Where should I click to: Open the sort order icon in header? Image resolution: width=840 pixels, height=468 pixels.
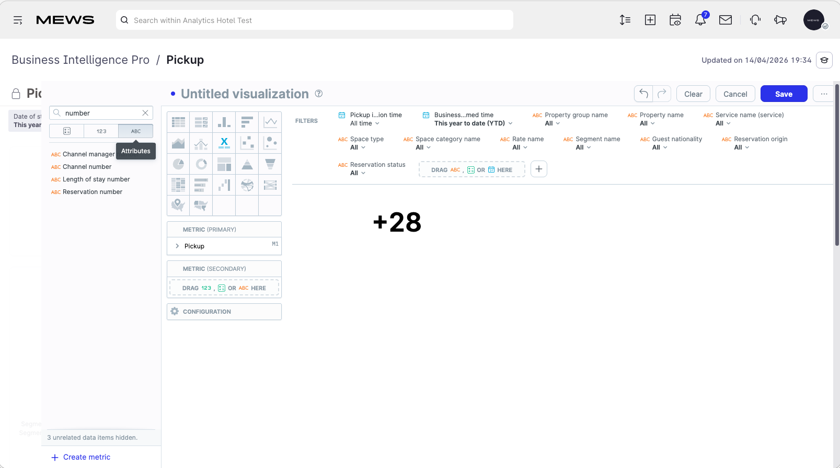[625, 20]
